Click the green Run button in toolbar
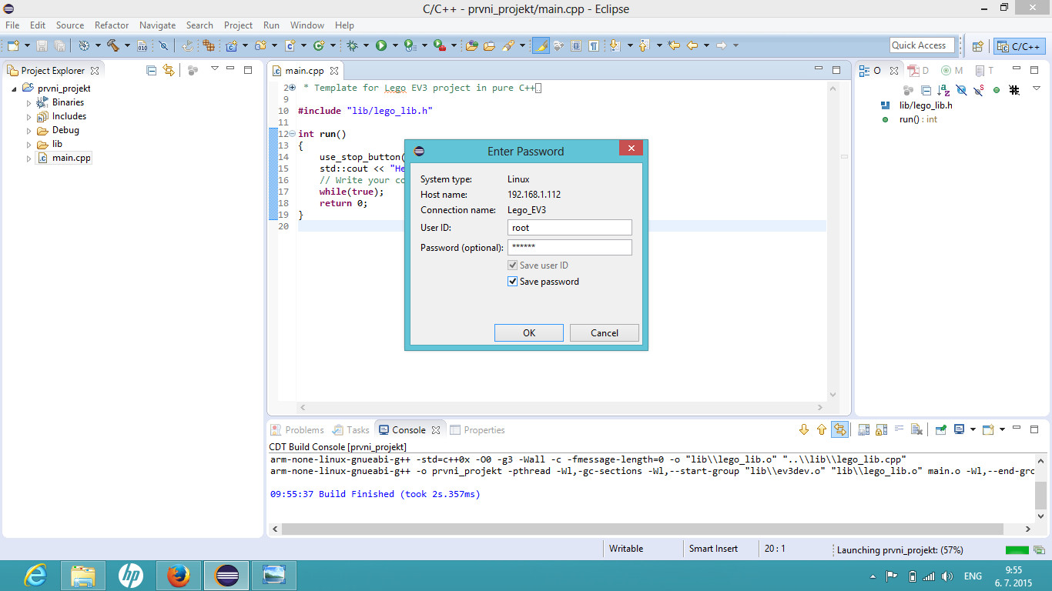The width and height of the screenshot is (1052, 591). coord(380,46)
